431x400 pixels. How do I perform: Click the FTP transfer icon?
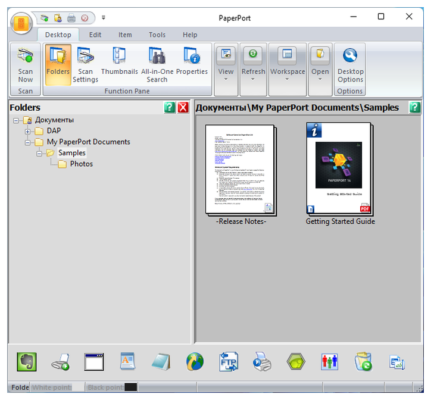pos(229,361)
